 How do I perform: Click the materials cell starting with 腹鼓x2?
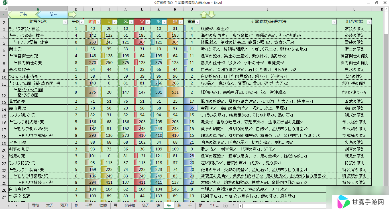(268, 29)
